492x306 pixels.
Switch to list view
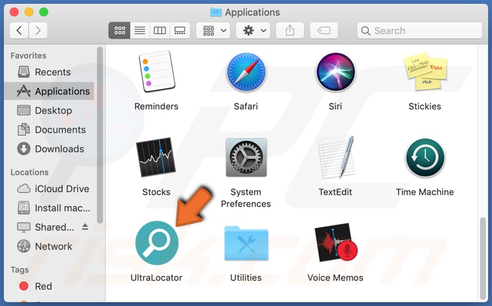[x=140, y=30]
